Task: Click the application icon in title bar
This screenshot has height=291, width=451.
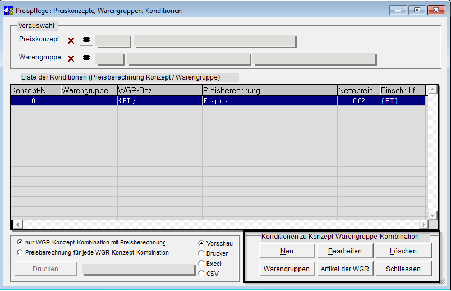Action: [8, 10]
